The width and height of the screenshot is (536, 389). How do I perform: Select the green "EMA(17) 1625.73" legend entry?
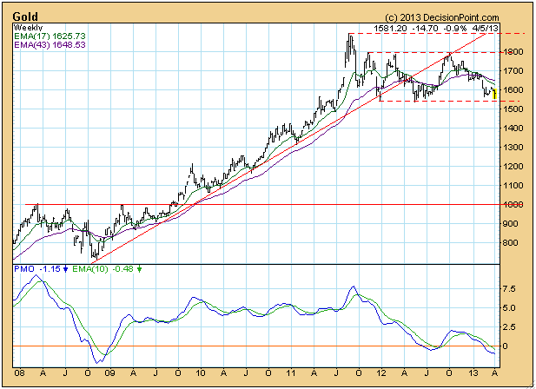pos(50,36)
